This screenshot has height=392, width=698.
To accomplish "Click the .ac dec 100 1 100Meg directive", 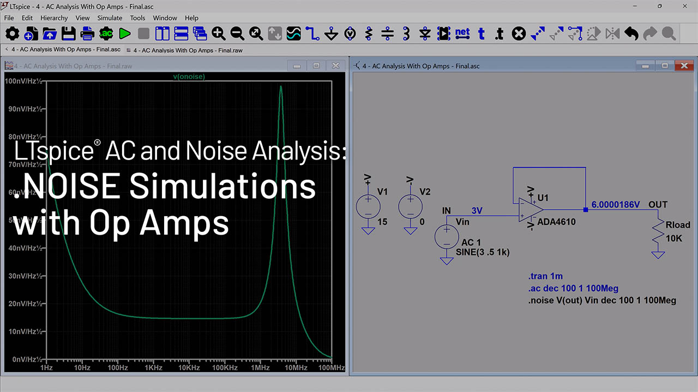I will [573, 289].
